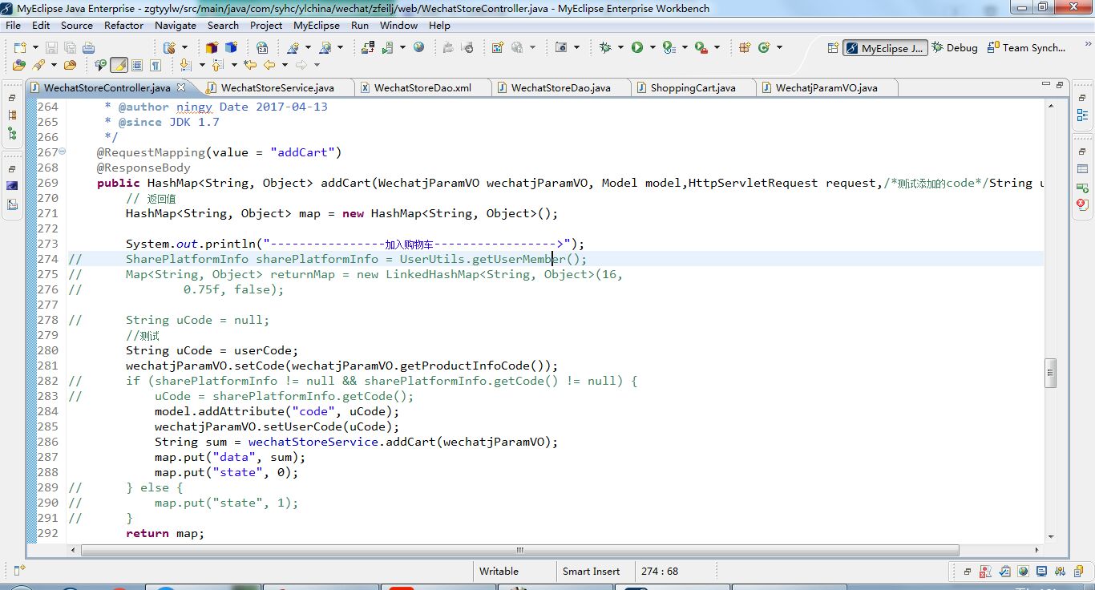The width and height of the screenshot is (1095, 590).
Task: Toggle Block Selection Mode button
Action: pyautogui.click(x=137, y=65)
